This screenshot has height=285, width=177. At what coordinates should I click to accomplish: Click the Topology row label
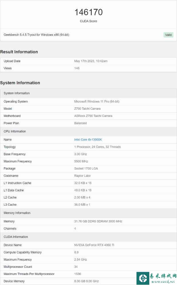point(10,147)
